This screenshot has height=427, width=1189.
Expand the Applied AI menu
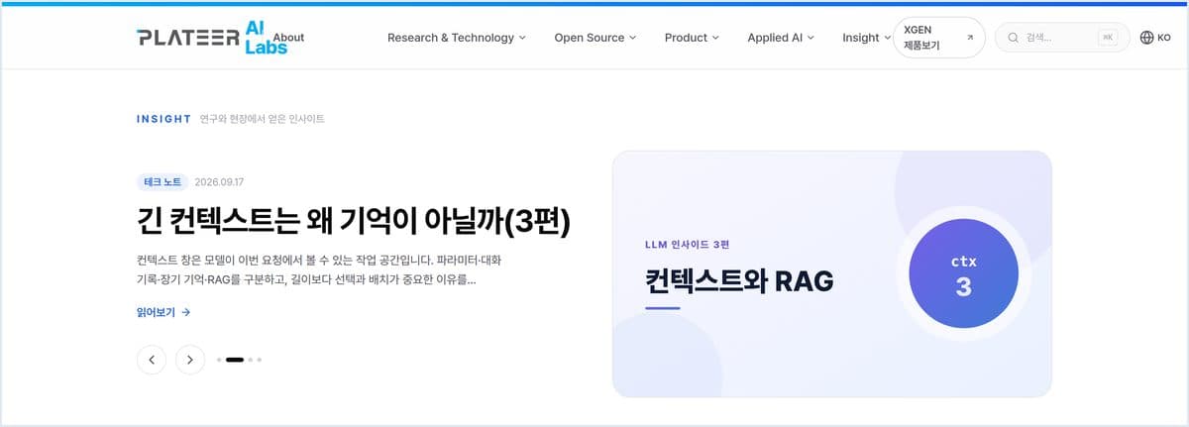click(x=781, y=38)
